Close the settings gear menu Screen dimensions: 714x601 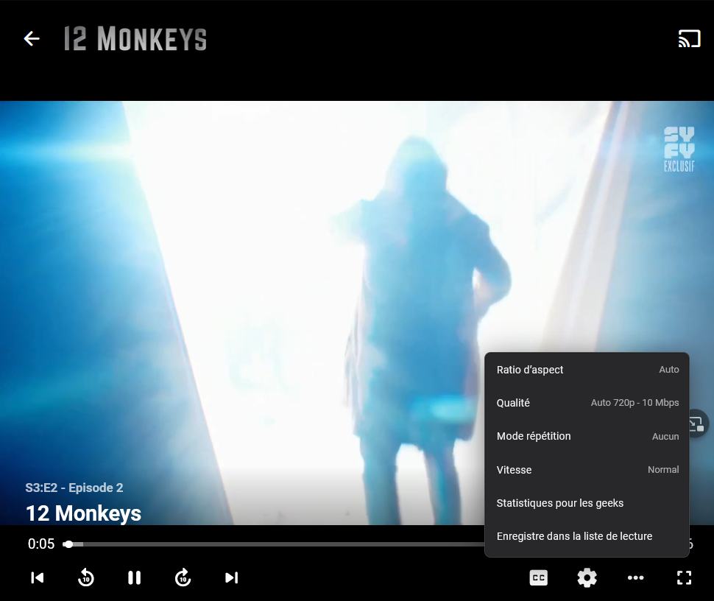pos(587,577)
